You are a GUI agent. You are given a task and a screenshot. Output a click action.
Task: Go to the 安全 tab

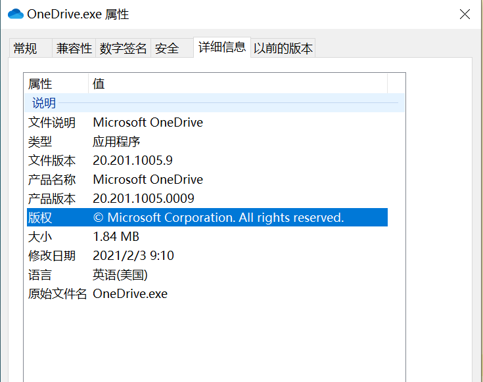(172, 49)
